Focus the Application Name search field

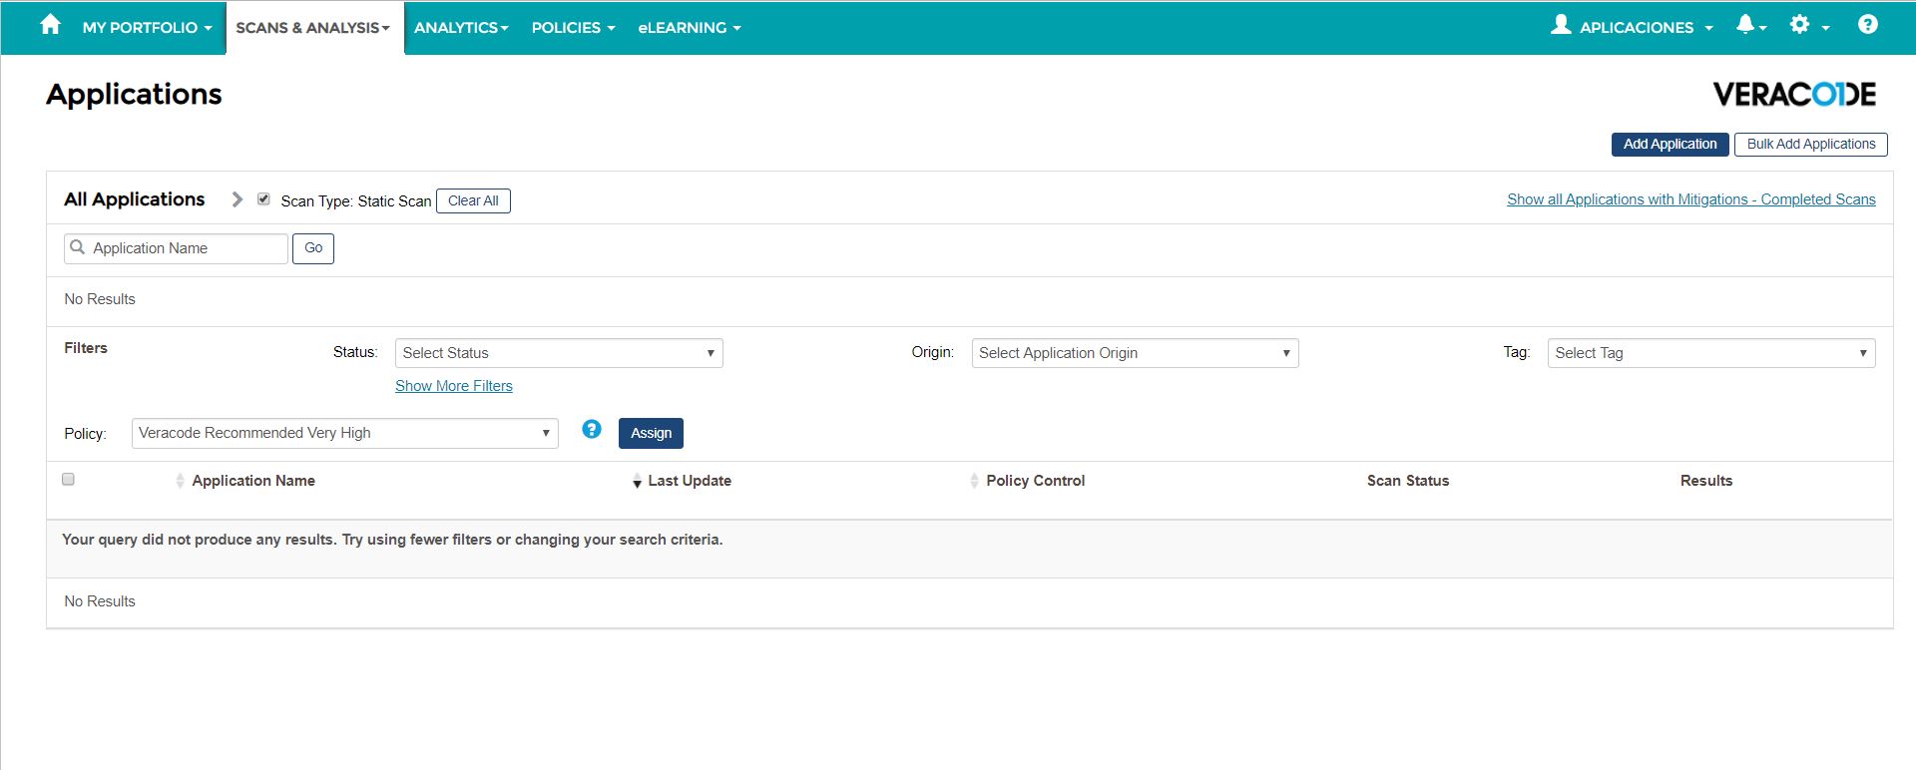177,248
